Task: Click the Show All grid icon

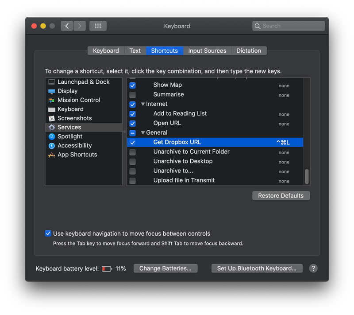Action: coord(98,26)
